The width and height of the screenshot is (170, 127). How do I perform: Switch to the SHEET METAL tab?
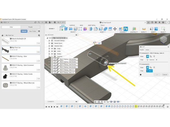point(92,25)
